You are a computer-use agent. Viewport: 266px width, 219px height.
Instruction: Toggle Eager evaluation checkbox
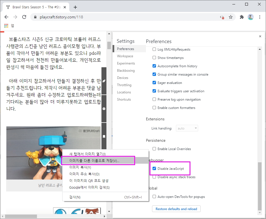click(x=154, y=83)
